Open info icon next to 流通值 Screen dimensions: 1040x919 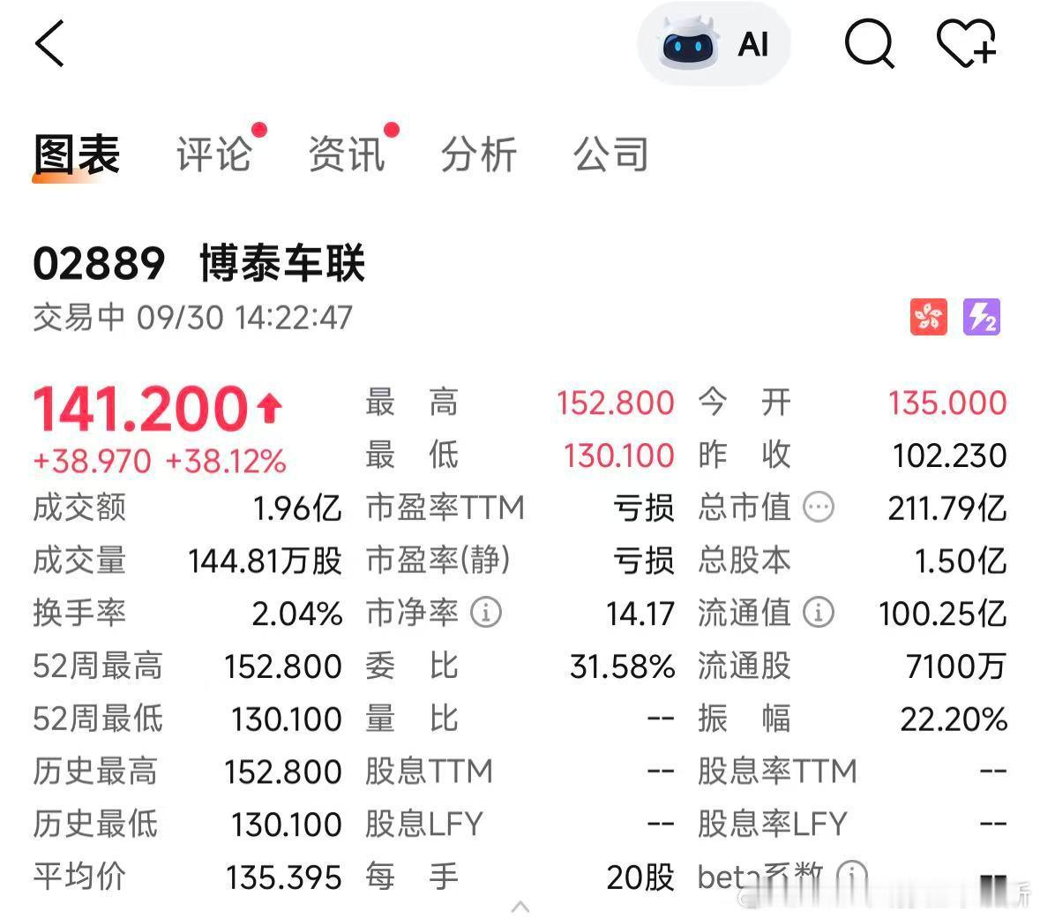coord(819,612)
